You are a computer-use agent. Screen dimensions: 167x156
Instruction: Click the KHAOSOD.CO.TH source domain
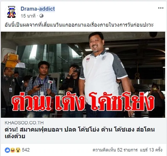(24, 123)
